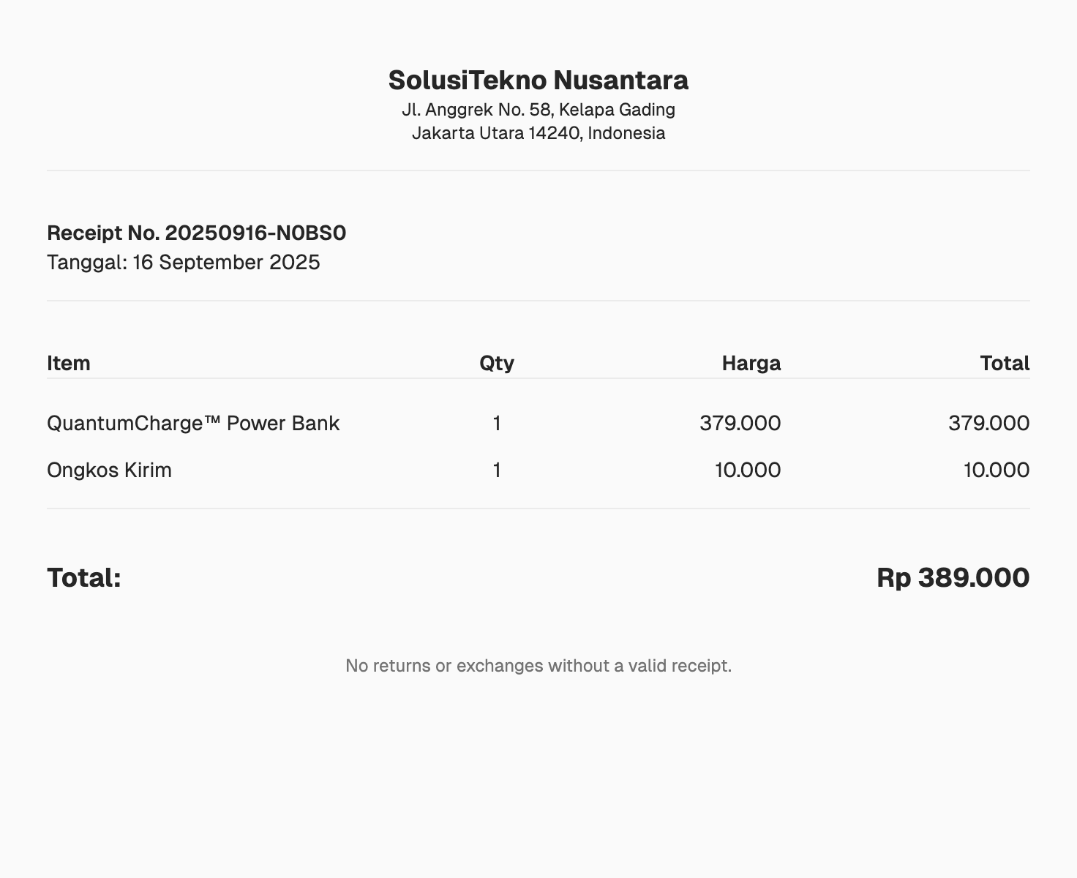1077x878 pixels.
Task: Click the Item column header
Action: tap(69, 363)
